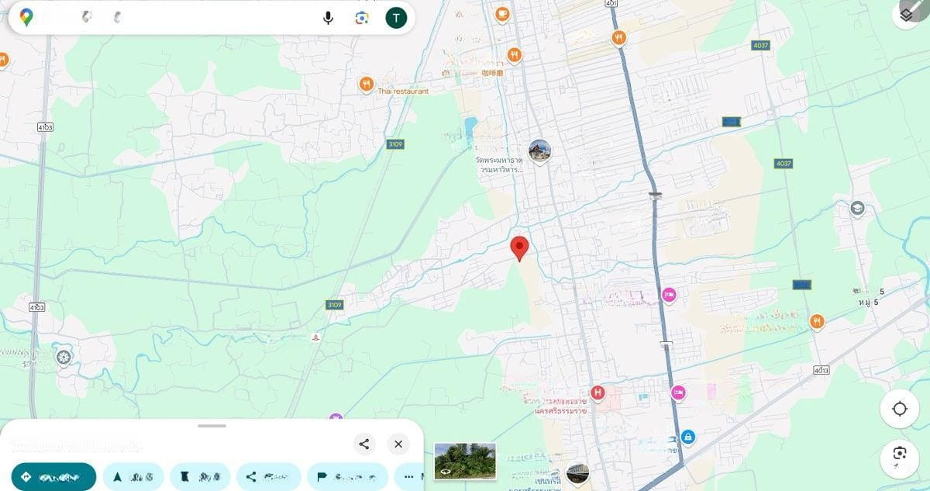
Task: Tap the flag label chip
Action: (347, 476)
